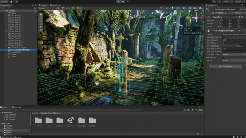Disable the GaussianSplat Manager component checkbox
Image resolution: width=246 pixels, height=138 pixels.
[x=211, y=31]
